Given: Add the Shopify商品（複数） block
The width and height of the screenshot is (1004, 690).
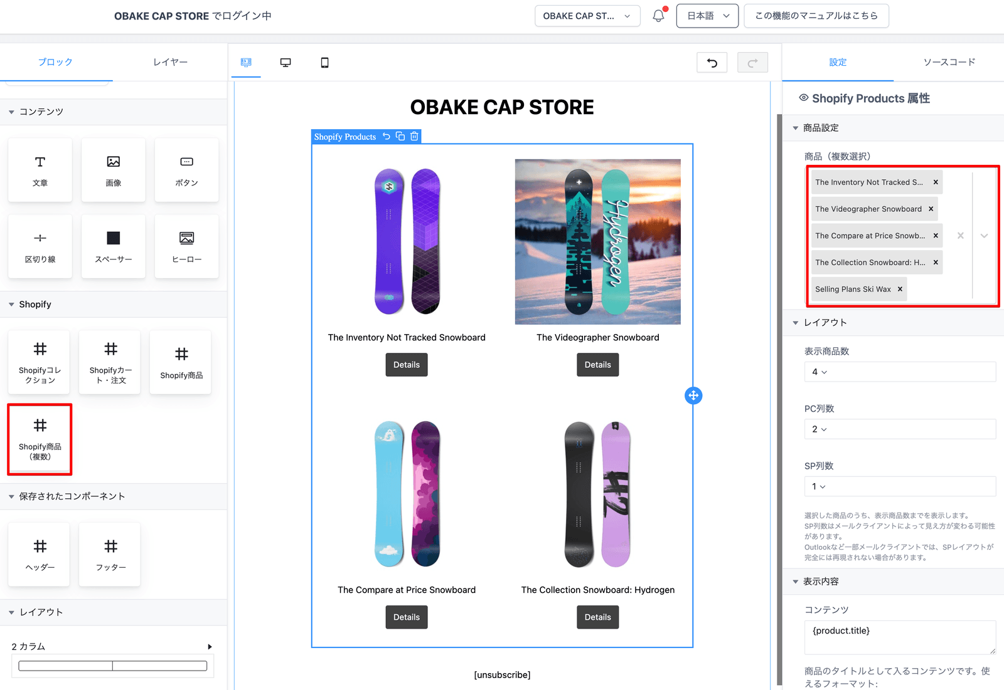Looking at the screenshot, I should pos(40,439).
